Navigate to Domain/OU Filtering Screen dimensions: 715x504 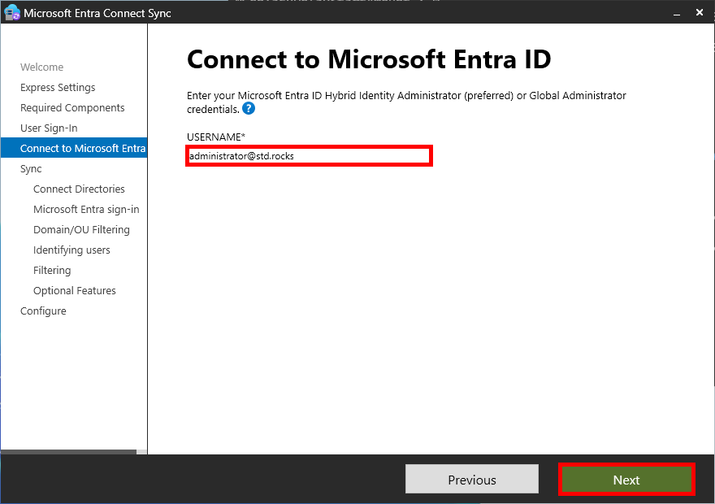(x=81, y=229)
